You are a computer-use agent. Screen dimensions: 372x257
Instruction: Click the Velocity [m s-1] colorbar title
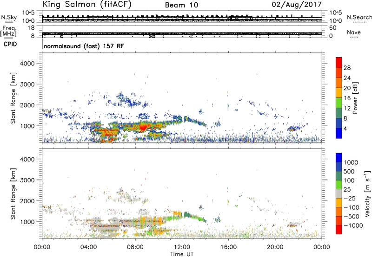coord(367,193)
